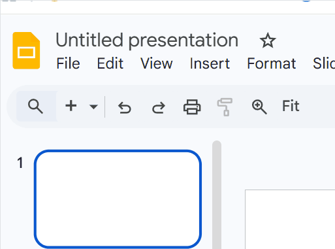Viewport: 335px width, 249px height.
Task: Click the filmstrip vertical scrollbar
Action: [217, 195]
